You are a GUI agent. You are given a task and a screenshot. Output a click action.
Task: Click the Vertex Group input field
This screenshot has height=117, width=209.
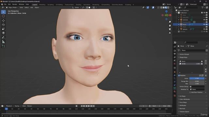197,87
